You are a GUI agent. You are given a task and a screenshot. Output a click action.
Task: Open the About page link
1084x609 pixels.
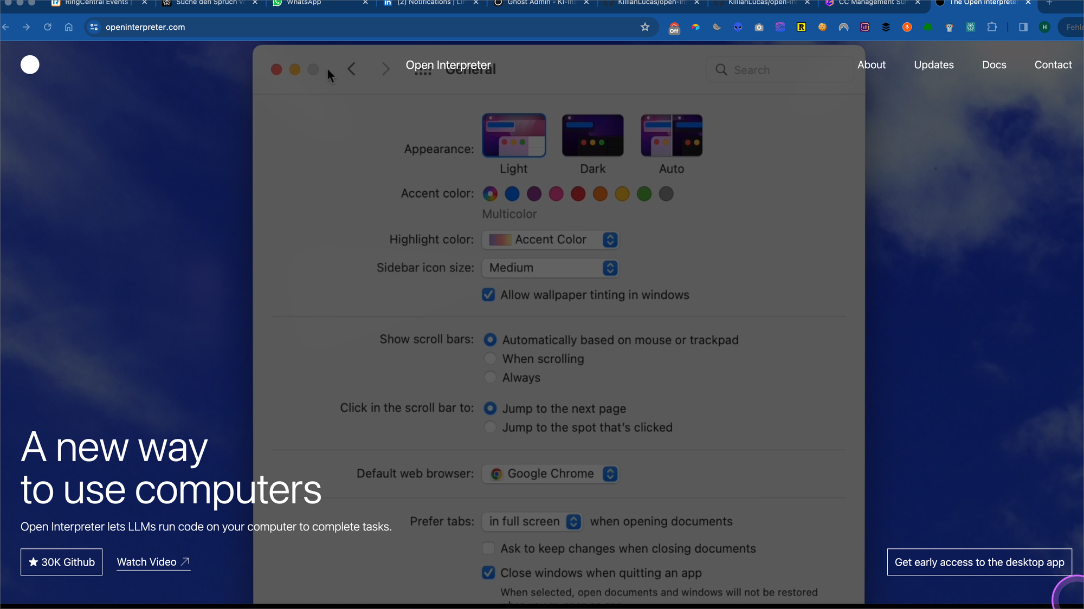[x=872, y=64]
